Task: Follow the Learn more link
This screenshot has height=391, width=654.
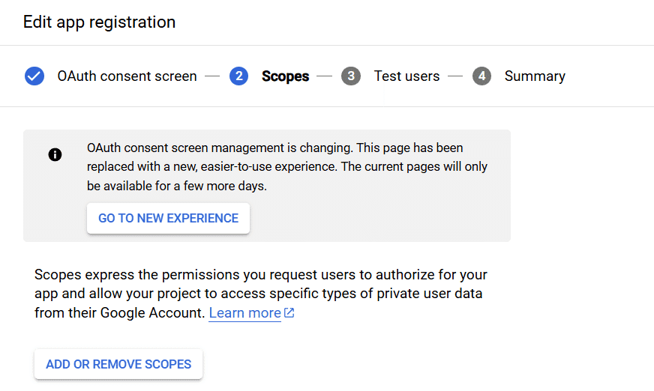Action: coord(244,312)
